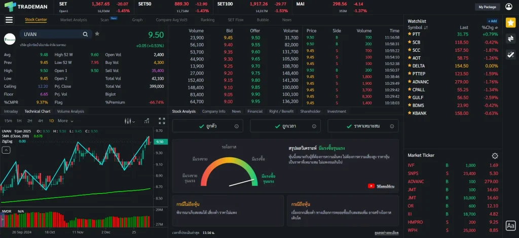Viewport: 519px width, 238px height.
Task: Open the user profile account icon
Action: tap(509, 7)
